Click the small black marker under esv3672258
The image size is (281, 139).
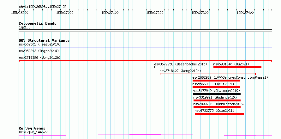point(155,67)
